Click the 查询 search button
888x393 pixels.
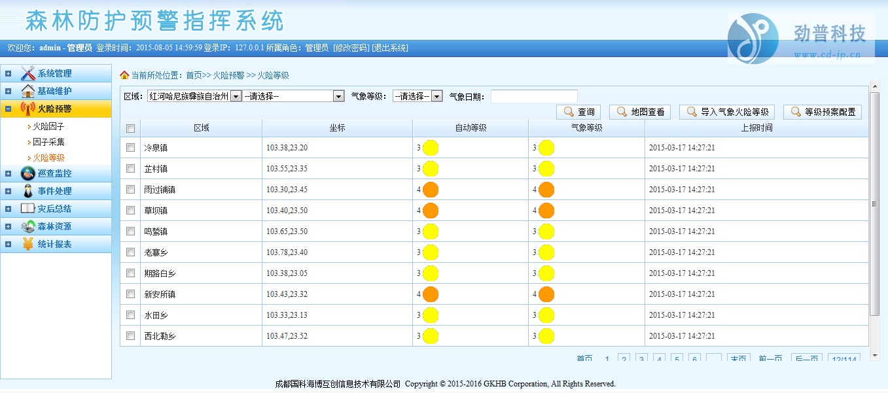(x=578, y=112)
